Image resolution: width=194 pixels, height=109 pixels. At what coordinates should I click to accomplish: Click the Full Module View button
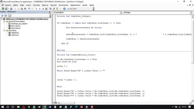pos(56,103)
